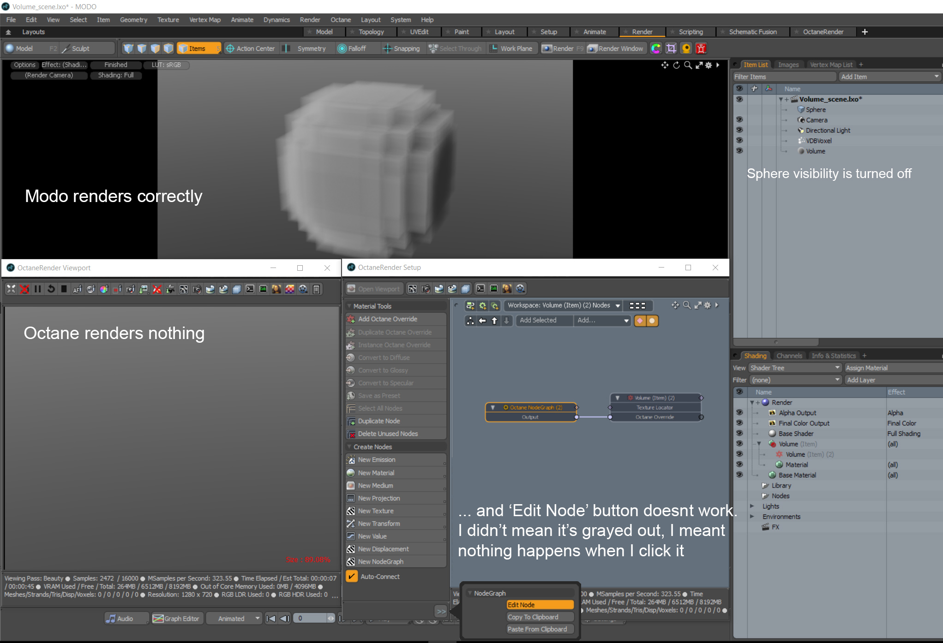Click the stop render square icon
The width and height of the screenshot is (943, 643).
click(64, 289)
